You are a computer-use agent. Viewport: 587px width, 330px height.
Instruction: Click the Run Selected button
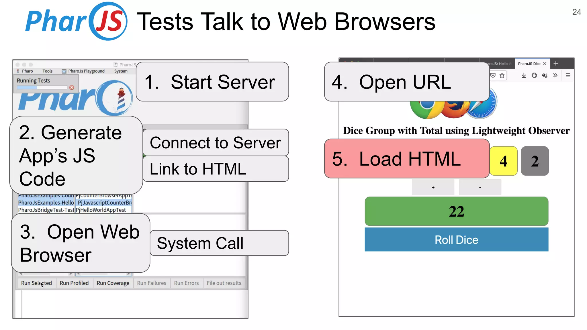36,283
